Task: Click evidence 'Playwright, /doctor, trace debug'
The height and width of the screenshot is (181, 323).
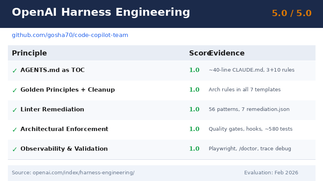Action: (250, 148)
